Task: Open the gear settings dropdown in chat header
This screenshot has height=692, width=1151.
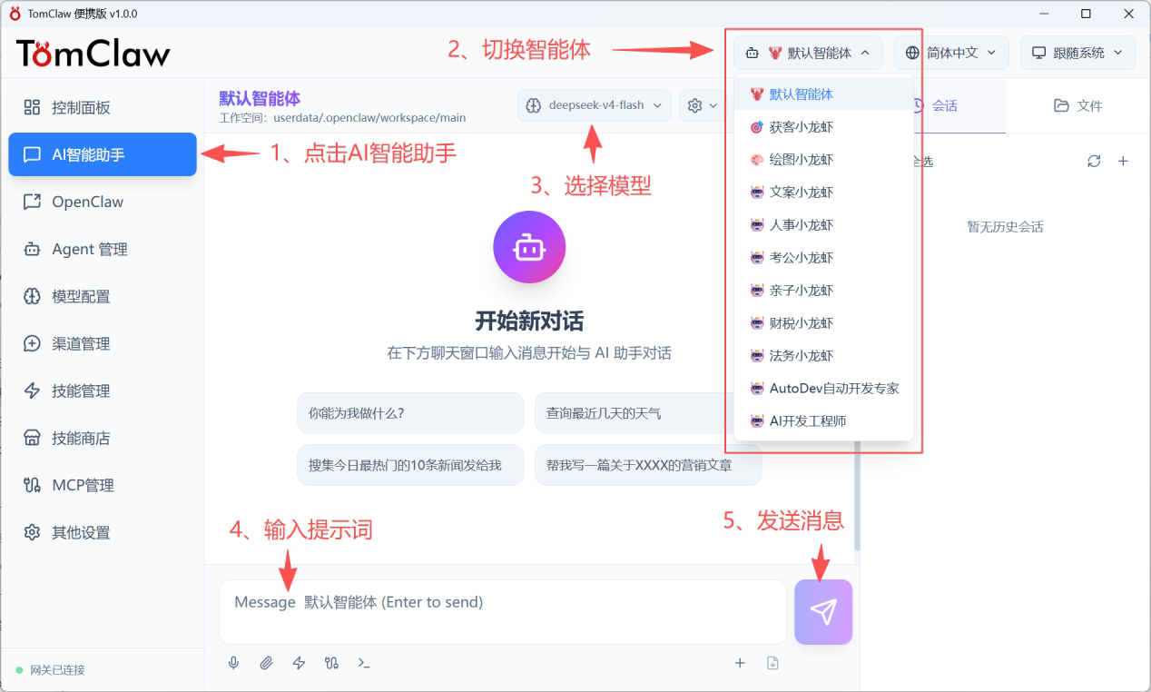Action: click(703, 105)
